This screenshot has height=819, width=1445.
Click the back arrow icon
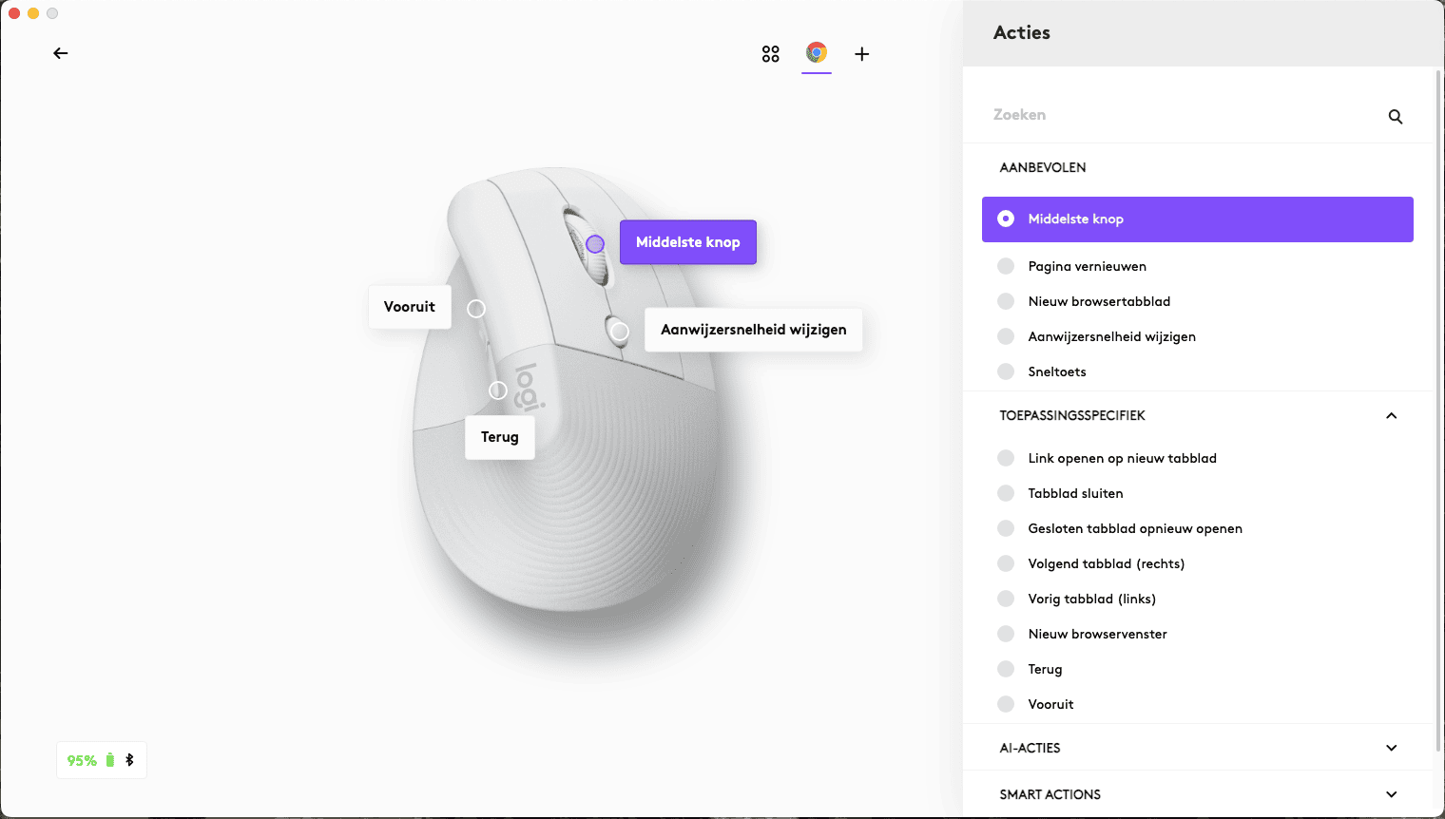[61, 53]
